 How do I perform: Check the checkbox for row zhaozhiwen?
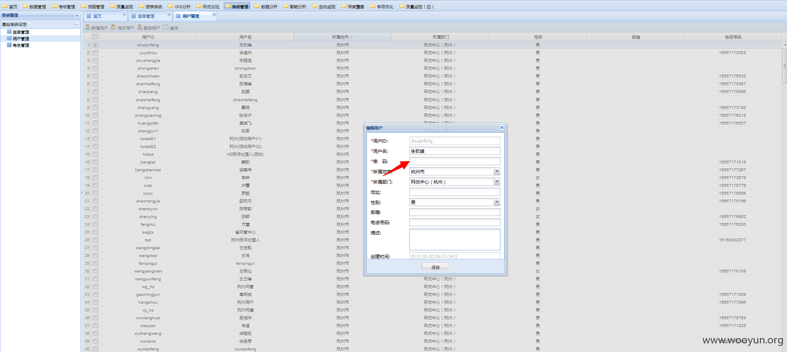(x=95, y=76)
